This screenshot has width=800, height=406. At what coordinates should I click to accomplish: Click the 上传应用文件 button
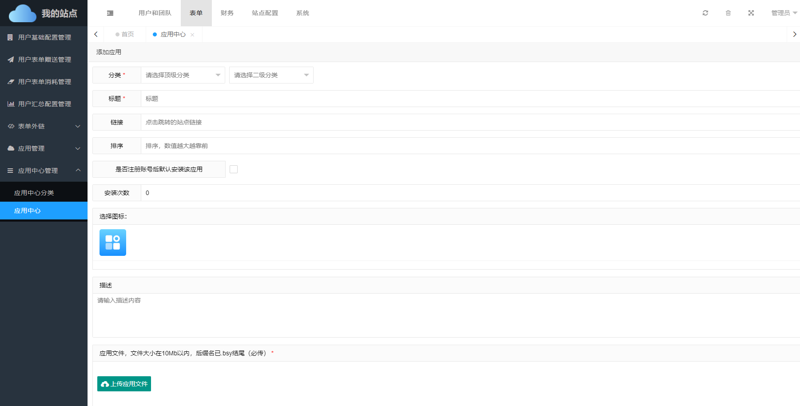pos(124,384)
